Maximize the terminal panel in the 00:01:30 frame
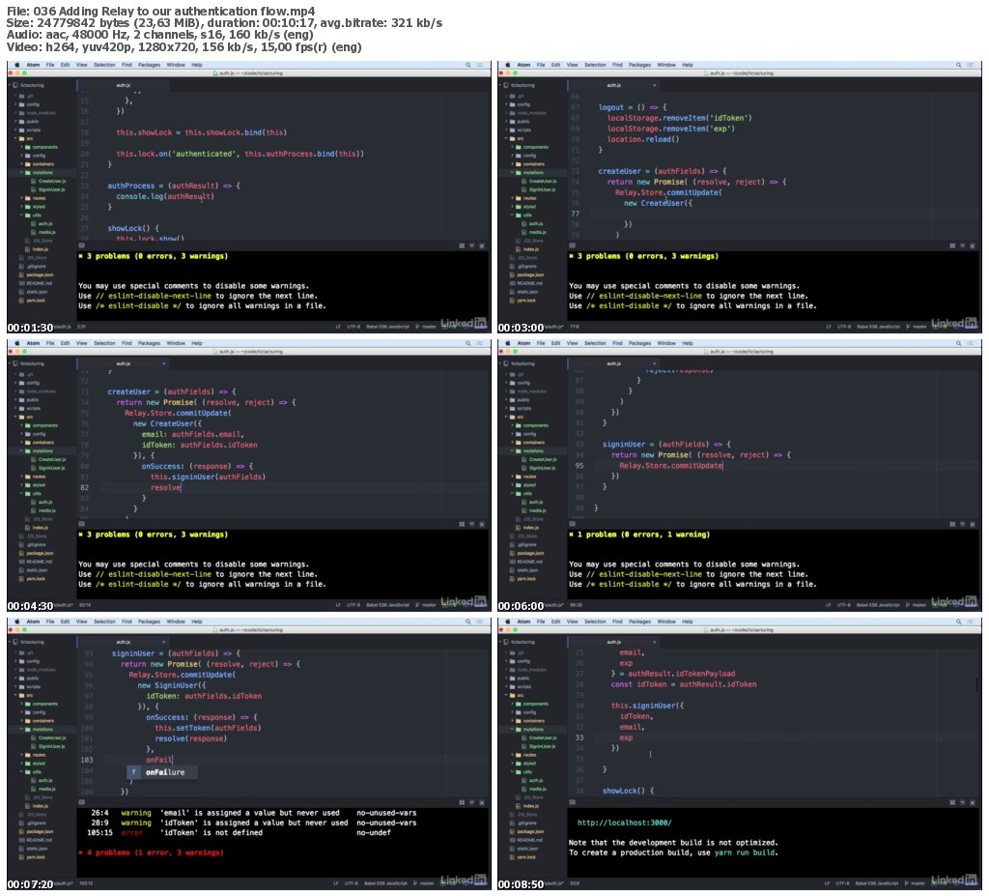Screen dimensions: 989x896 pos(462,246)
